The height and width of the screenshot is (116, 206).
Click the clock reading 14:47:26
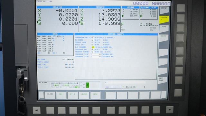click(x=131, y=87)
